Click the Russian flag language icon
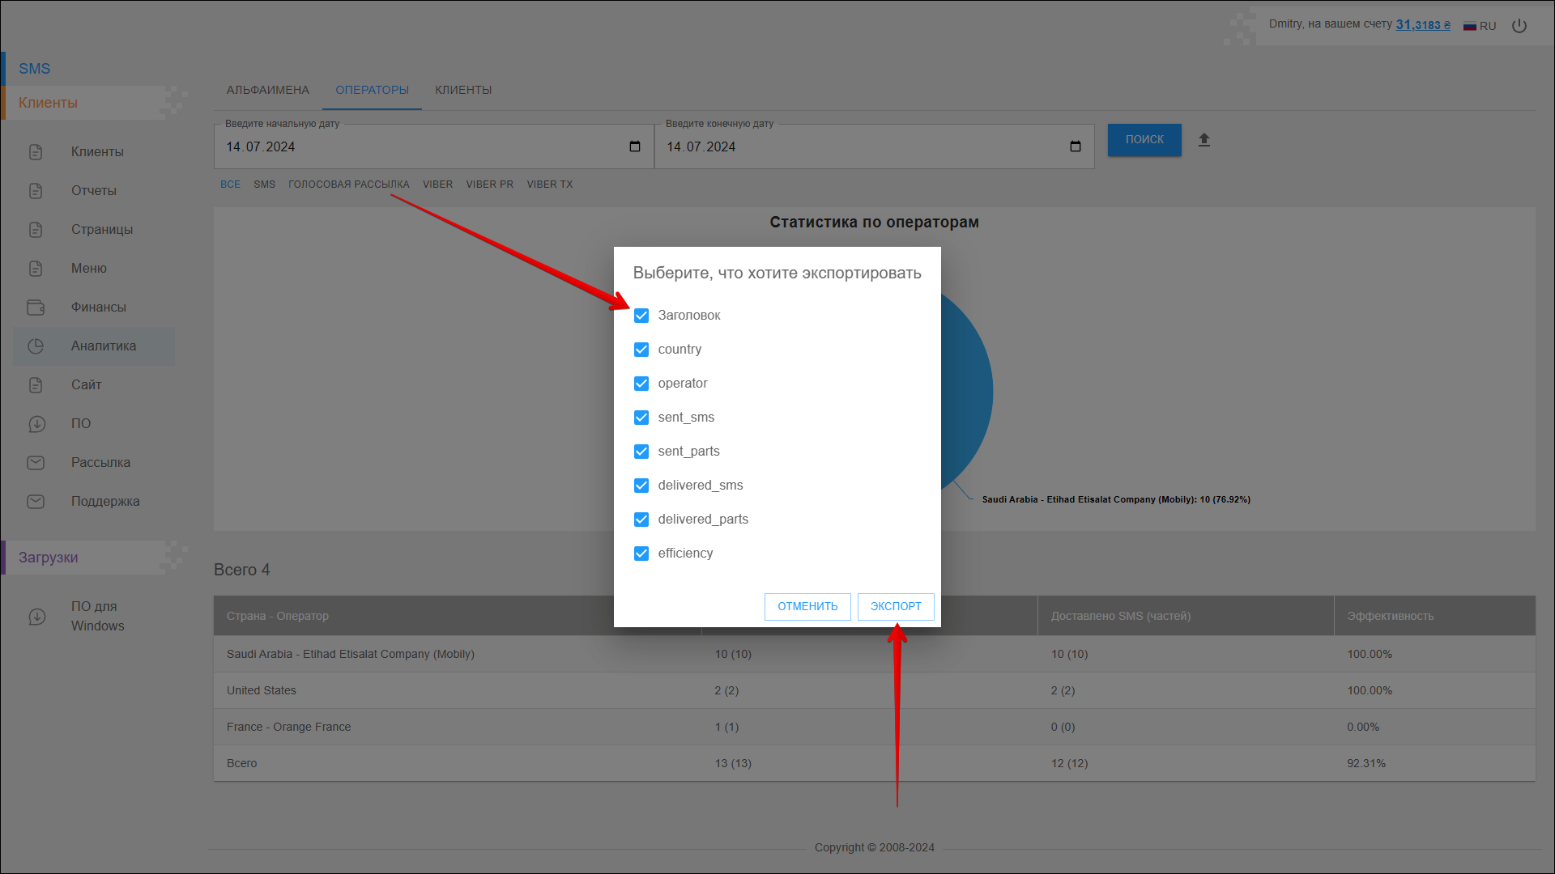The height and width of the screenshot is (874, 1555). click(x=1470, y=26)
